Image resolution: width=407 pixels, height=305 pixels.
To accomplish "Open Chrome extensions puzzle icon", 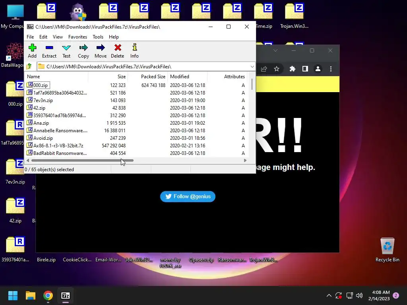I will [292, 69].
